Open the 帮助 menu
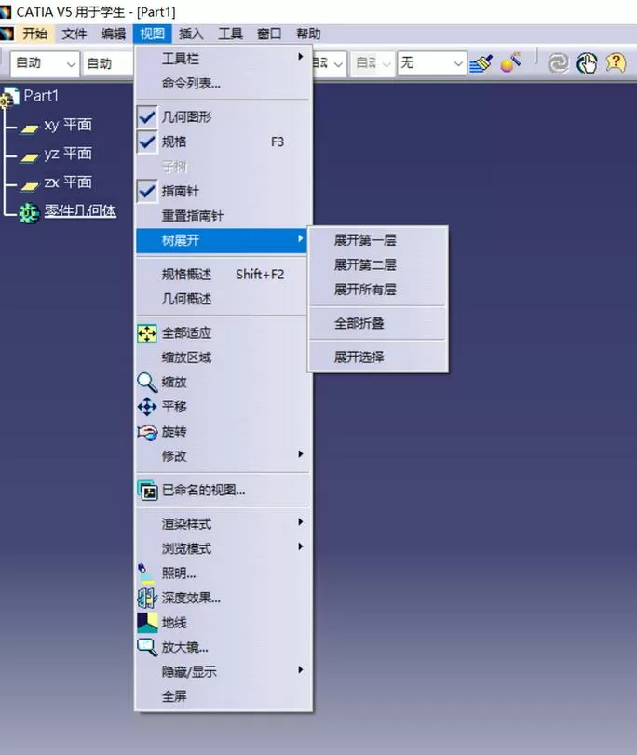This screenshot has width=637, height=755. click(x=308, y=34)
